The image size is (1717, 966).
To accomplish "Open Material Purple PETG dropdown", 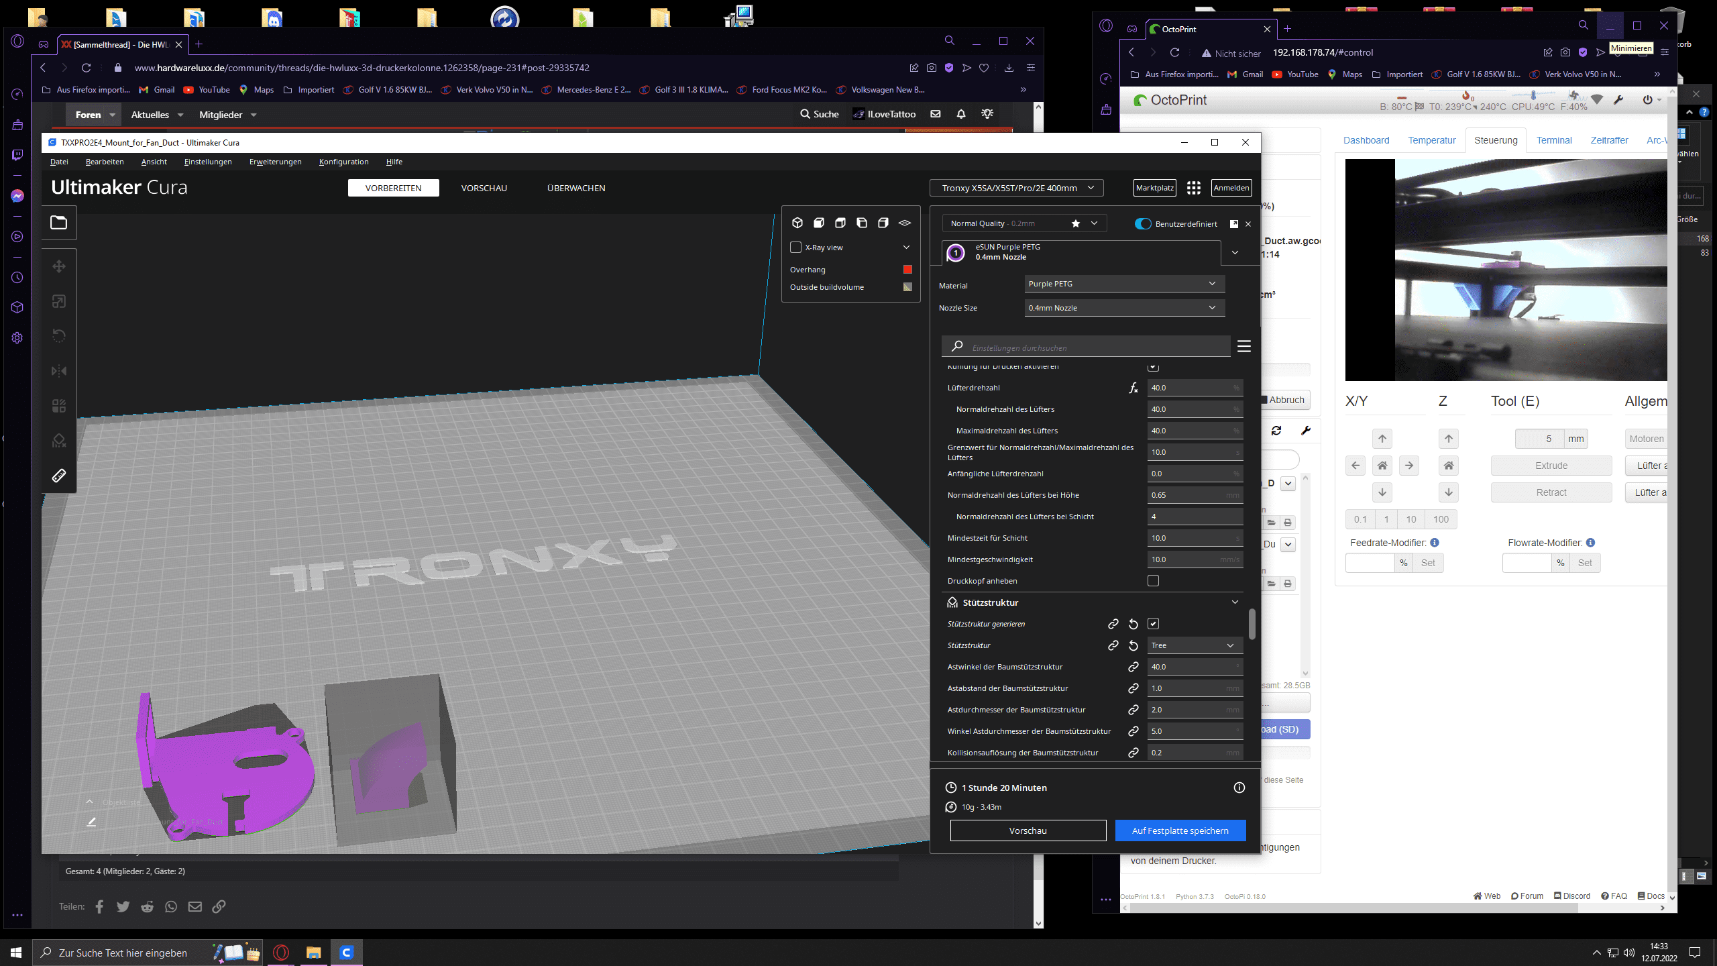I will click(x=1125, y=284).
